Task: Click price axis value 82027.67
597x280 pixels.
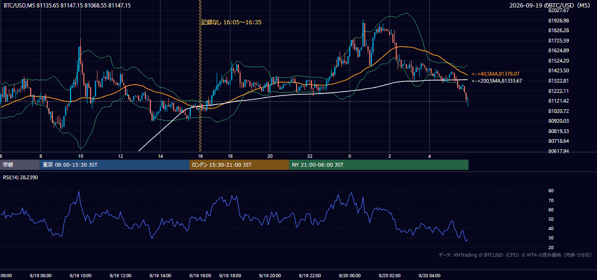Action: coord(558,10)
